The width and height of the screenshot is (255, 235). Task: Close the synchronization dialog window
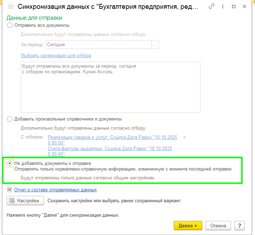[x=244, y=6]
